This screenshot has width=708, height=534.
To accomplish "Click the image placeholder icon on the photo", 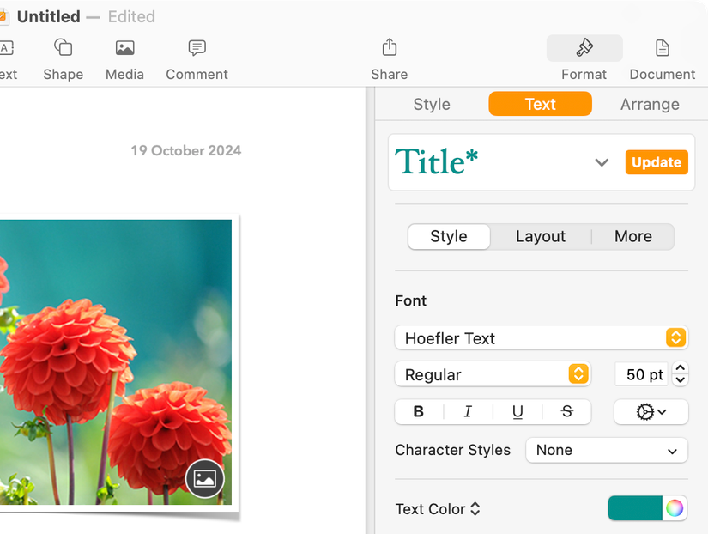I will (x=204, y=478).
